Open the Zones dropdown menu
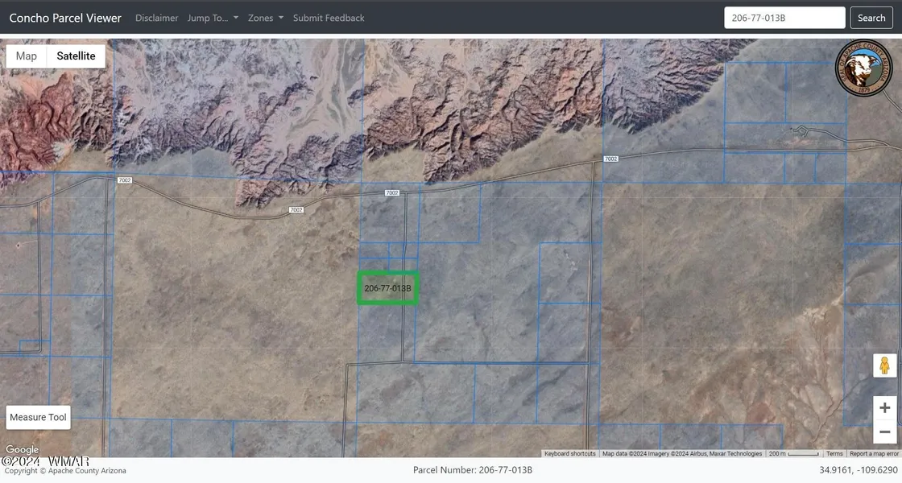Image resolution: width=902 pixels, height=483 pixels. coord(265,18)
